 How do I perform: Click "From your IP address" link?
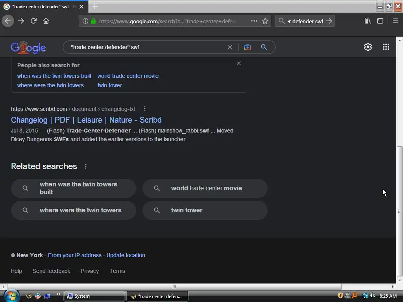pos(75,255)
